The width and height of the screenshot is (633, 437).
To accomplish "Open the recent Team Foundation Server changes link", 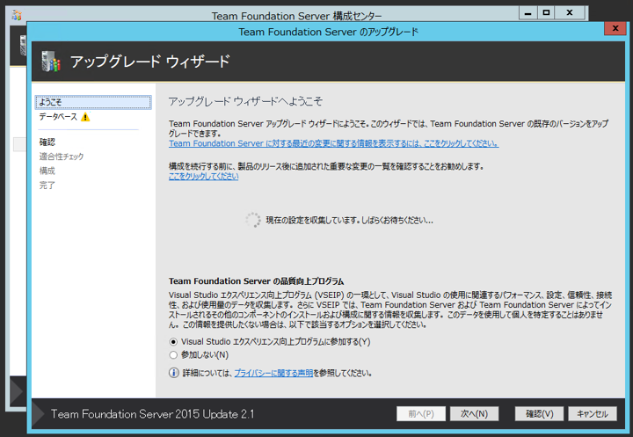I will coord(333,143).
